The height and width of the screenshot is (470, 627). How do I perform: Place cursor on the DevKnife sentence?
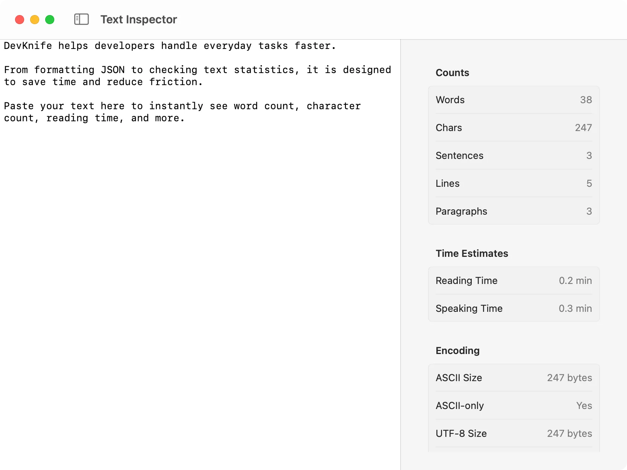click(170, 46)
